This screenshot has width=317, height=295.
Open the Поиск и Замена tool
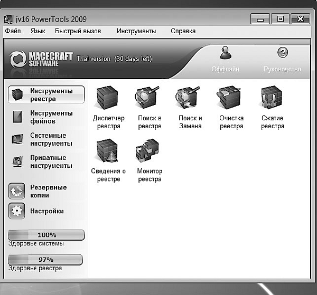[x=190, y=99]
